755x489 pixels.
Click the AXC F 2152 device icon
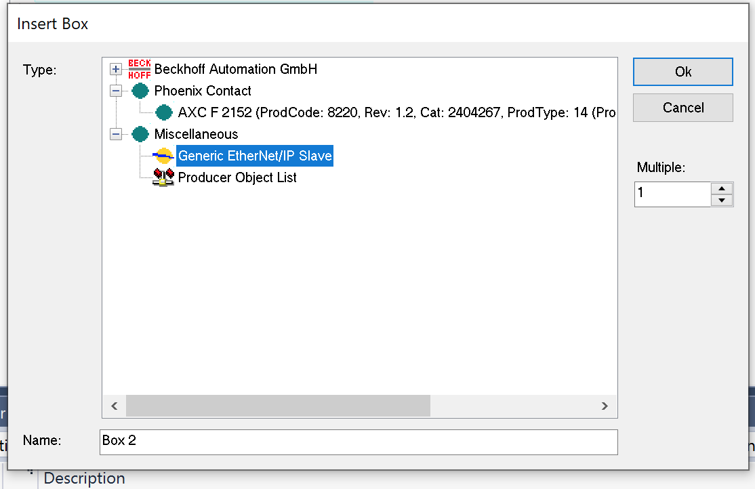click(x=164, y=112)
